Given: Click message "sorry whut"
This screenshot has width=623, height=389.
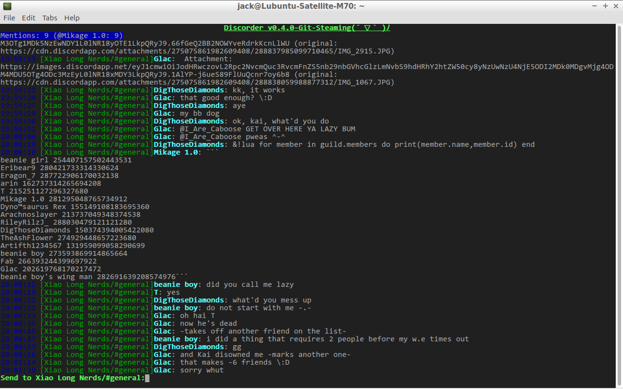Looking at the screenshot, I should (x=202, y=370).
